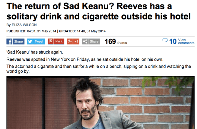Click the 10 comments count
The height and width of the screenshot is (129, 197).
click(x=173, y=42)
